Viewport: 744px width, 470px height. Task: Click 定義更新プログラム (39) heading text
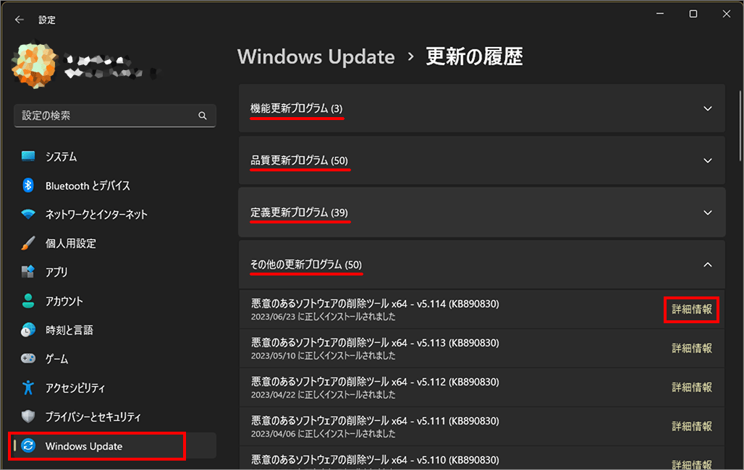tap(300, 213)
